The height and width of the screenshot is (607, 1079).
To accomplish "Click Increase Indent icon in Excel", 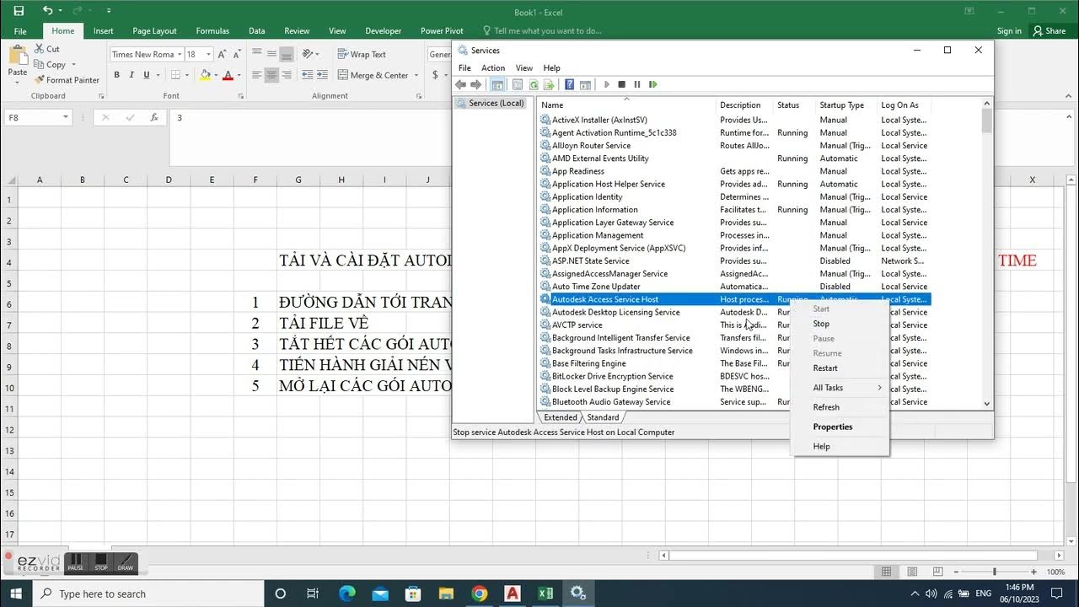I will coord(324,75).
